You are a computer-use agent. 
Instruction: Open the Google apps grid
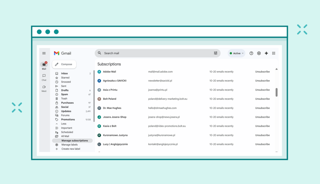(274, 53)
